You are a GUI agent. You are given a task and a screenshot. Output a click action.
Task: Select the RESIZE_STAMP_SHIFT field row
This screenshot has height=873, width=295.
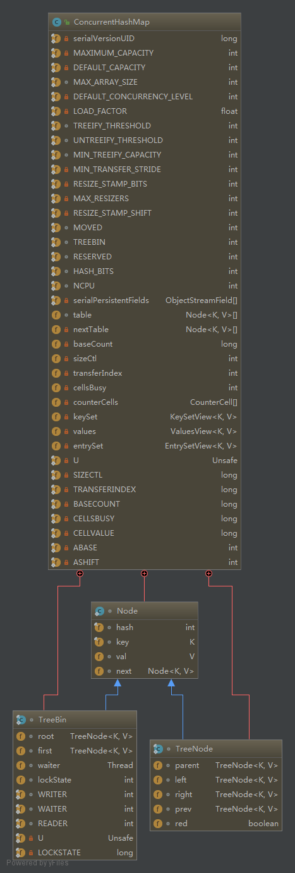(145, 213)
